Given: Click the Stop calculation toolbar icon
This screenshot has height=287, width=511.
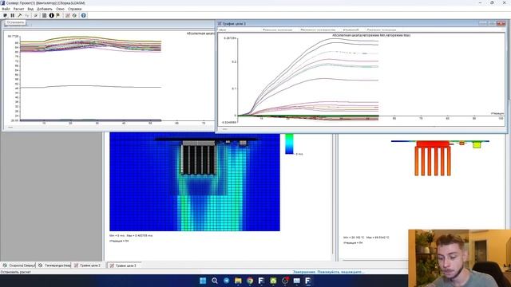Looking at the screenshot, I should pos(6,15).
